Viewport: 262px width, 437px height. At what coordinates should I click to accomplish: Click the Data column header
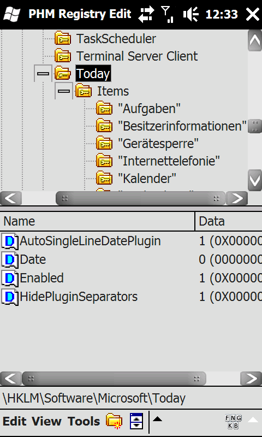[x=229, y=221]
